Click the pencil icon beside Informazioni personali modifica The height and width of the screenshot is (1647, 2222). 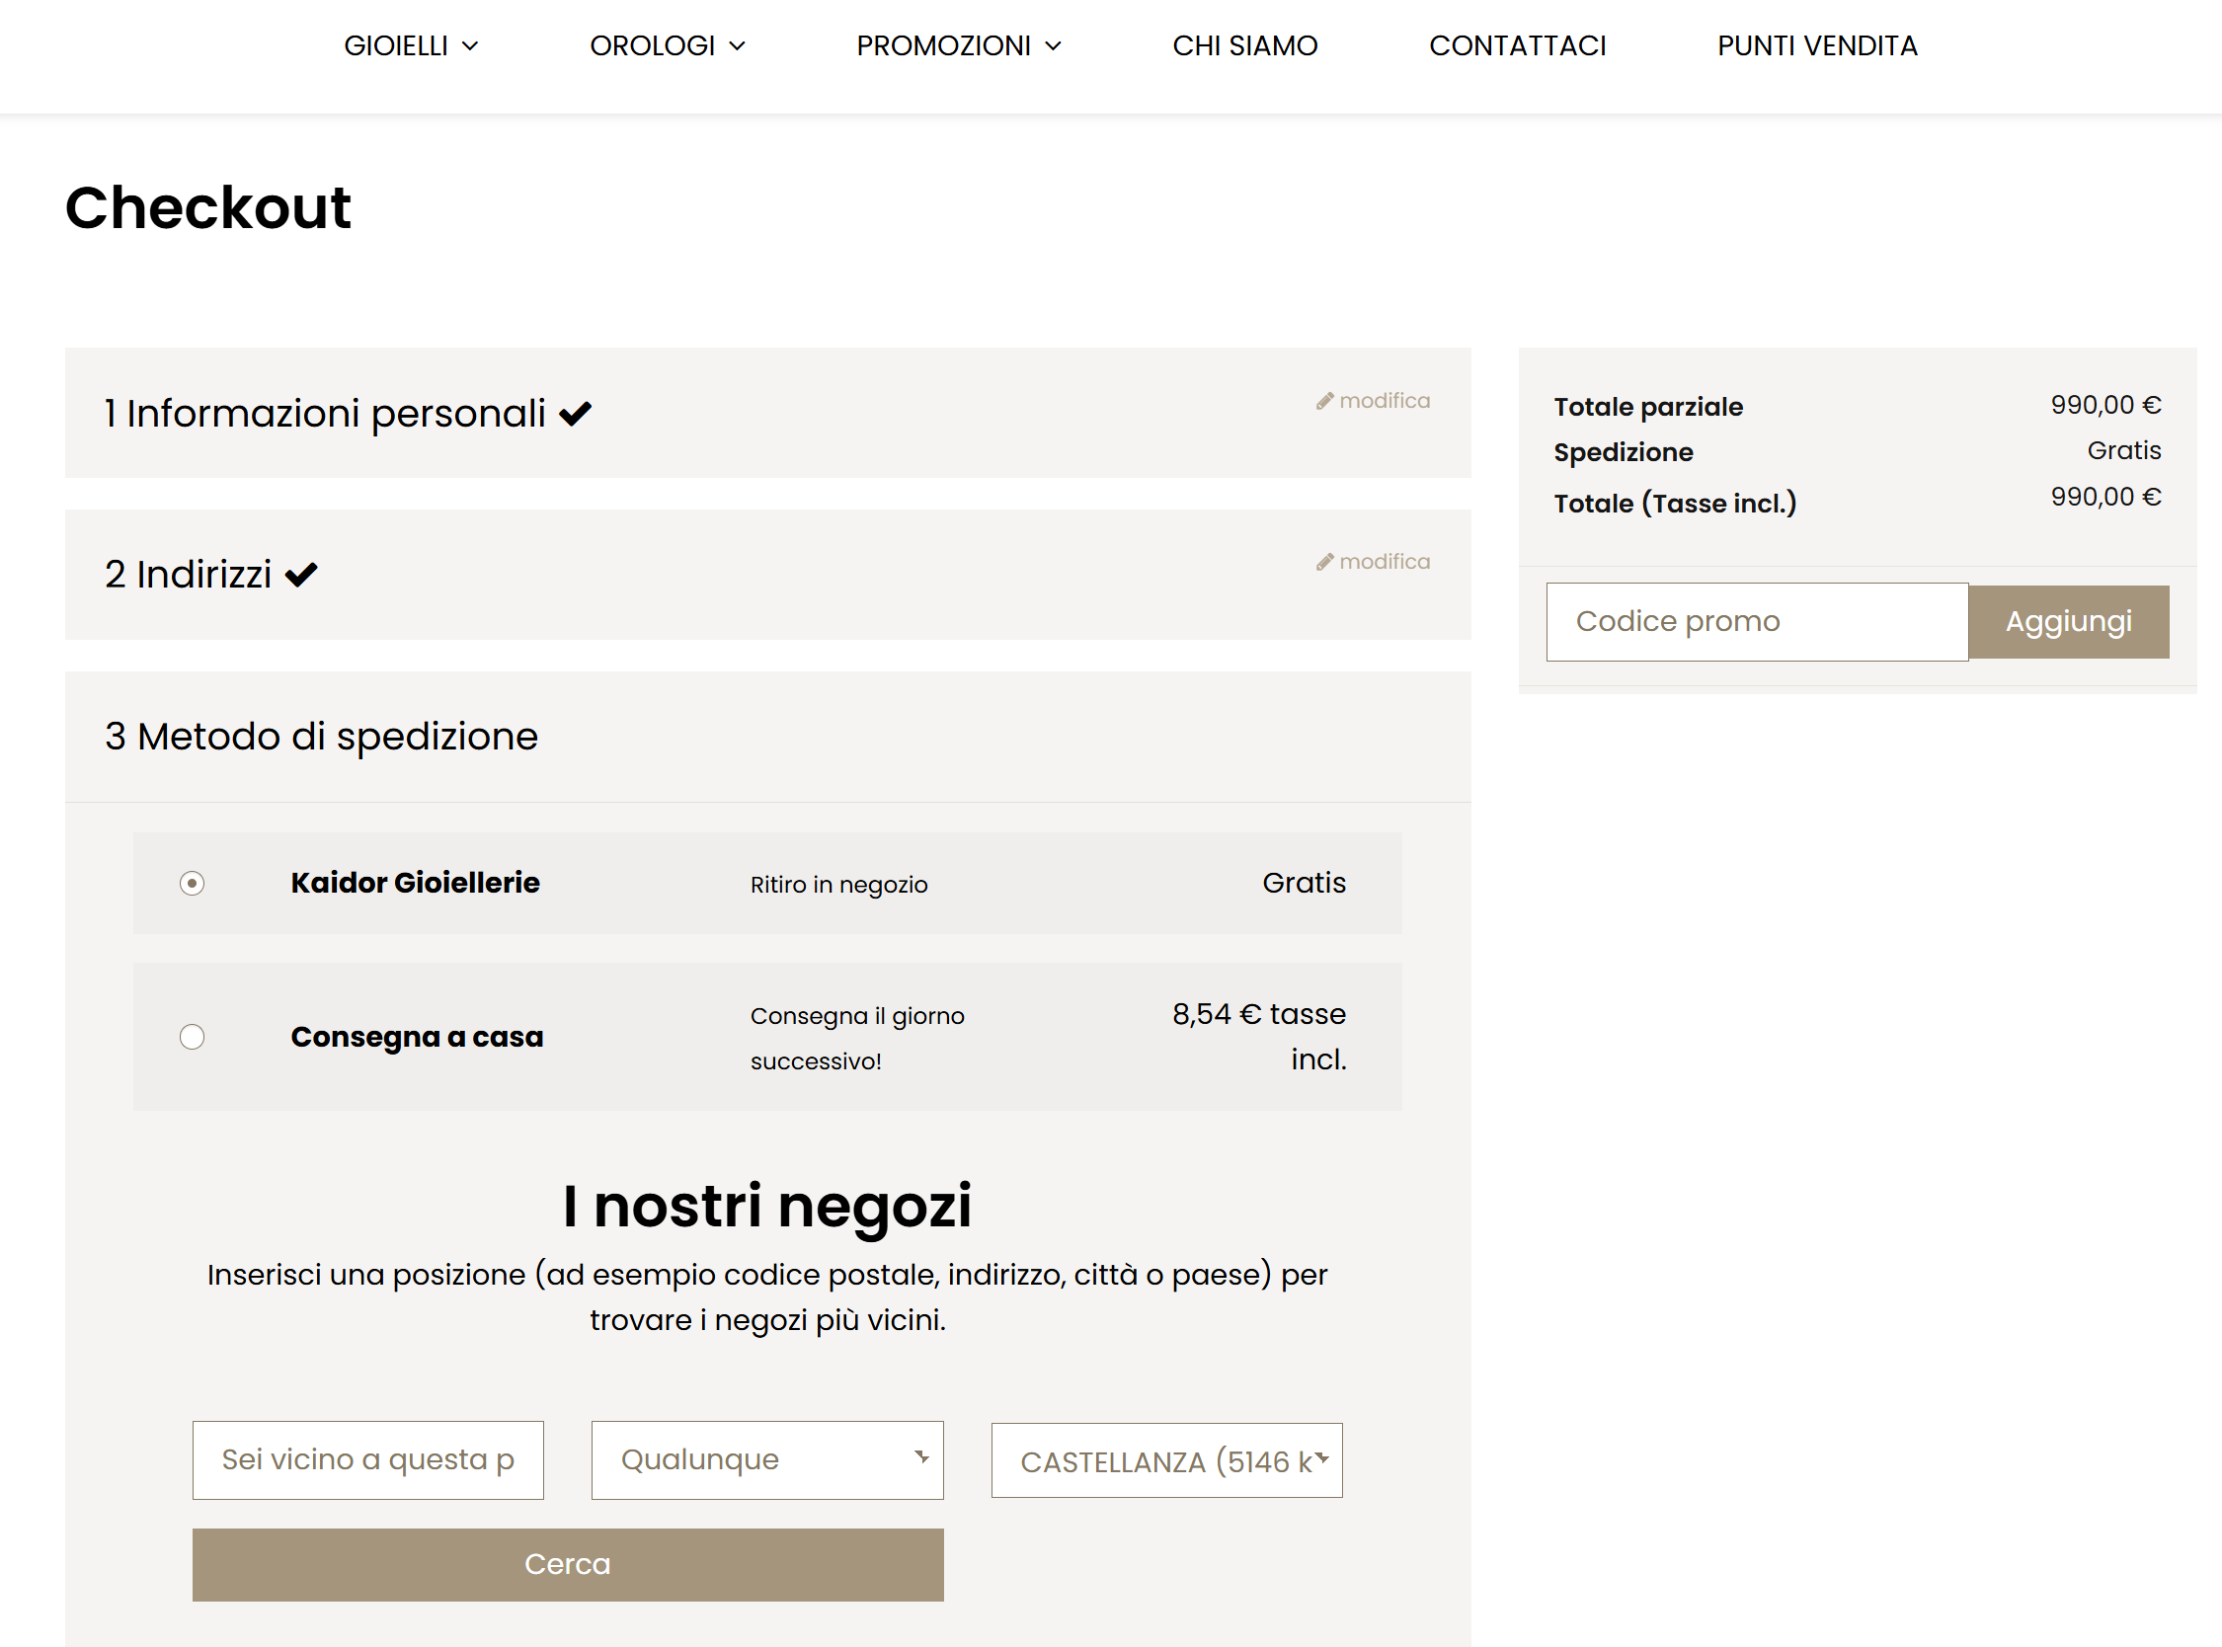point(1324,401)
